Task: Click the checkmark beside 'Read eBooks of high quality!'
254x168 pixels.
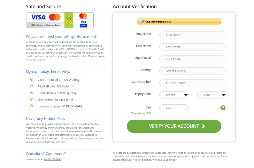Action: 32,93
